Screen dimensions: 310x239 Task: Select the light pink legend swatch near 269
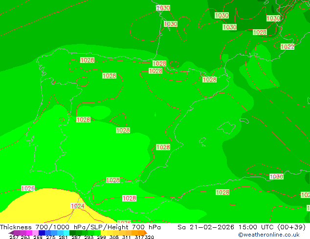click(x=35, y=233)
